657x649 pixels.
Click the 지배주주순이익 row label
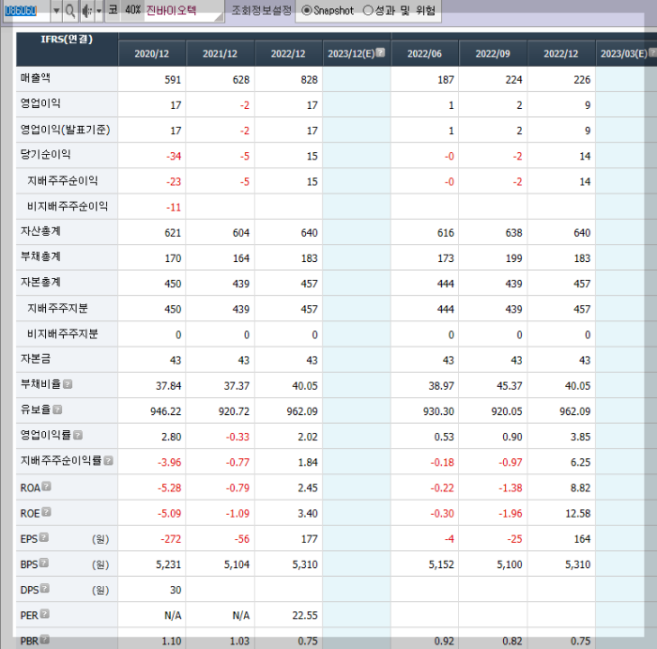coord(63,180)
